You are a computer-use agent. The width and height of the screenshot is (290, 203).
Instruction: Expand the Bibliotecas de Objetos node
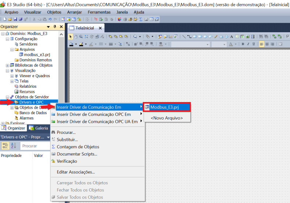click(x=7, y=65)
